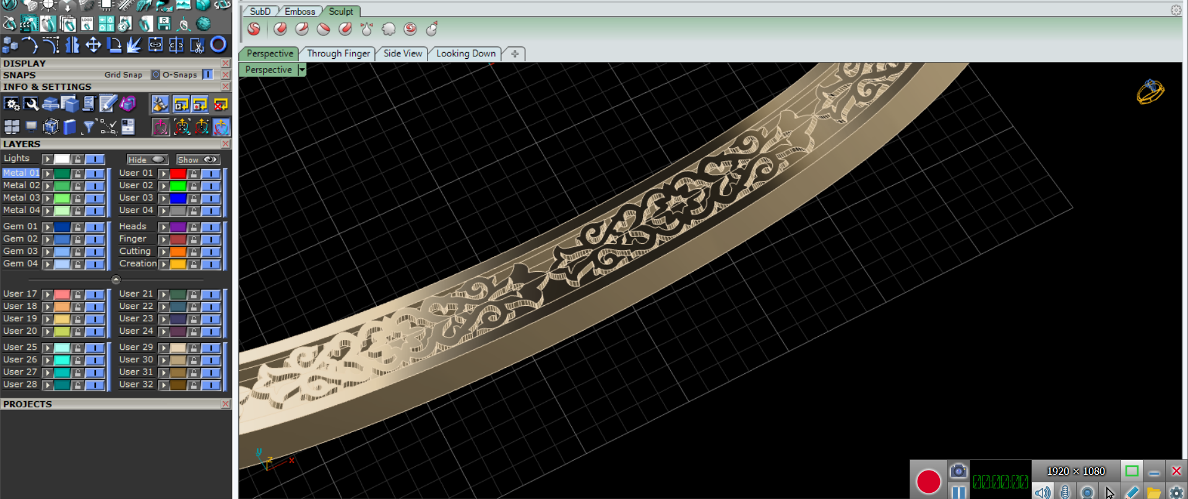Click the funnel selection filter icon
This screenshot has width=1188, height=499.
89,127
